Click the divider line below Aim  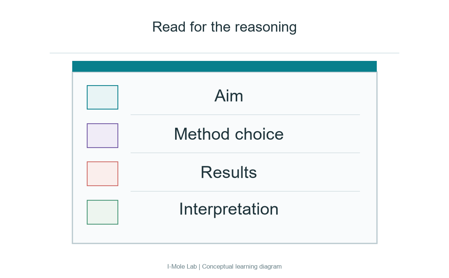pyautogui.click(x=245, y=115)
